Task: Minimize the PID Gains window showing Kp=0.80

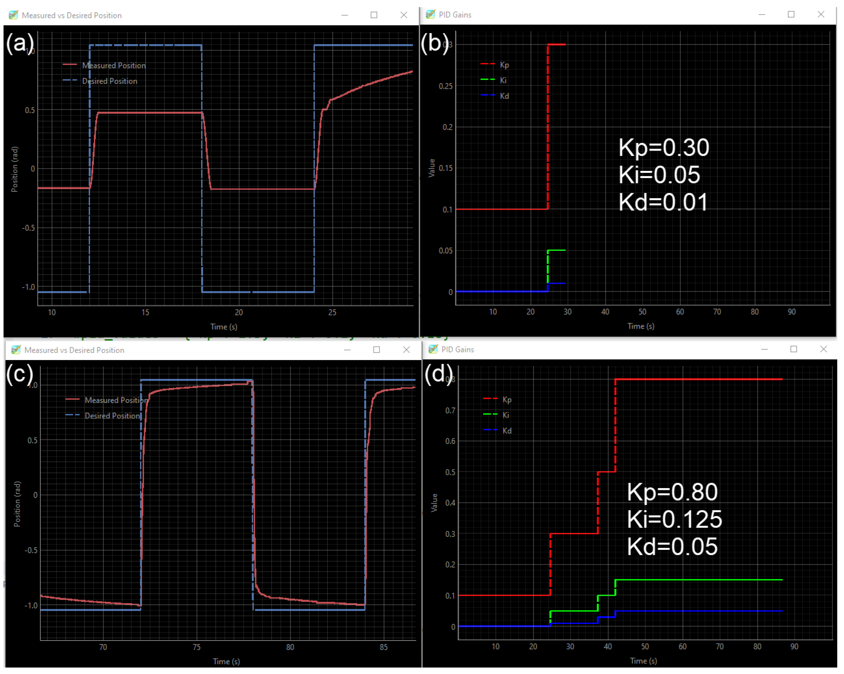Action: [x=764, y=349]
